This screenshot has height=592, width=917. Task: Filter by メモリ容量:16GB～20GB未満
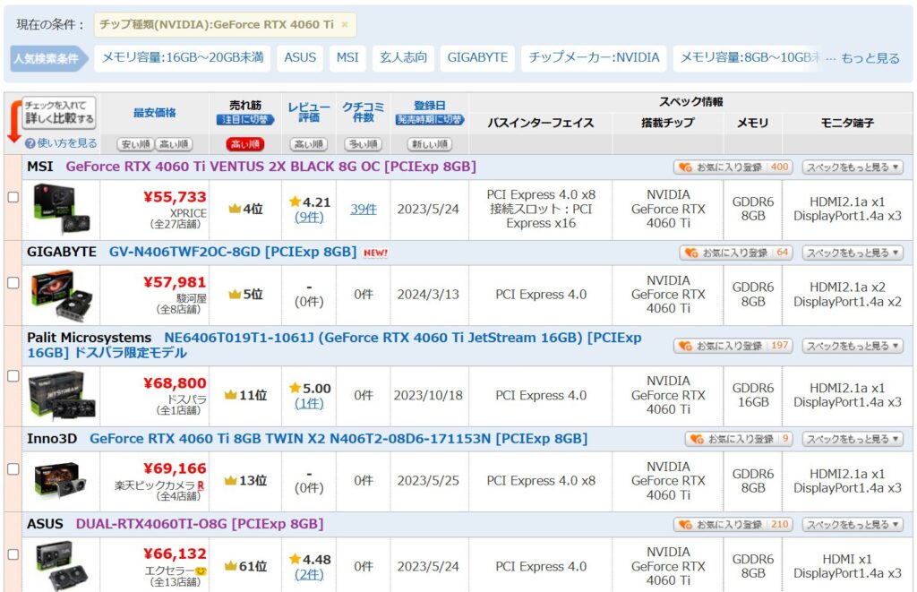pyautogui.click(x=183, y=58)
